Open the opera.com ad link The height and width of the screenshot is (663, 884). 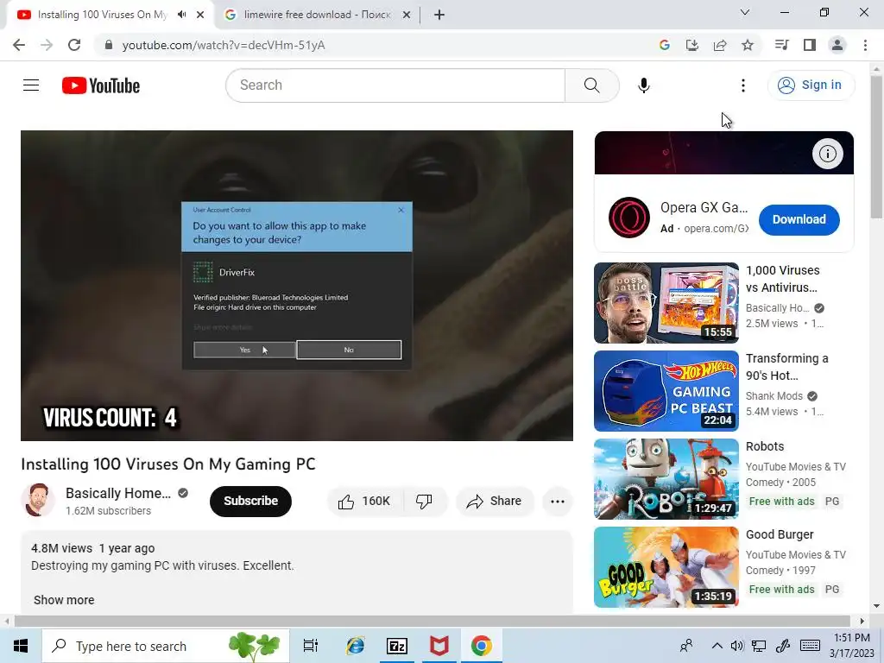click(x=716, y=228)
